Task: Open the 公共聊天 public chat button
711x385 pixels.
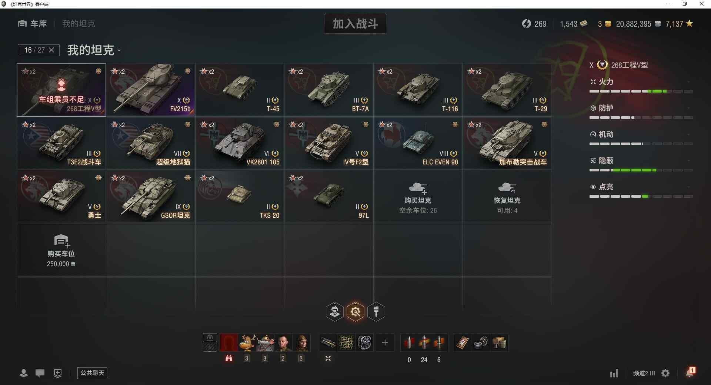Action: tap(92, 373)
